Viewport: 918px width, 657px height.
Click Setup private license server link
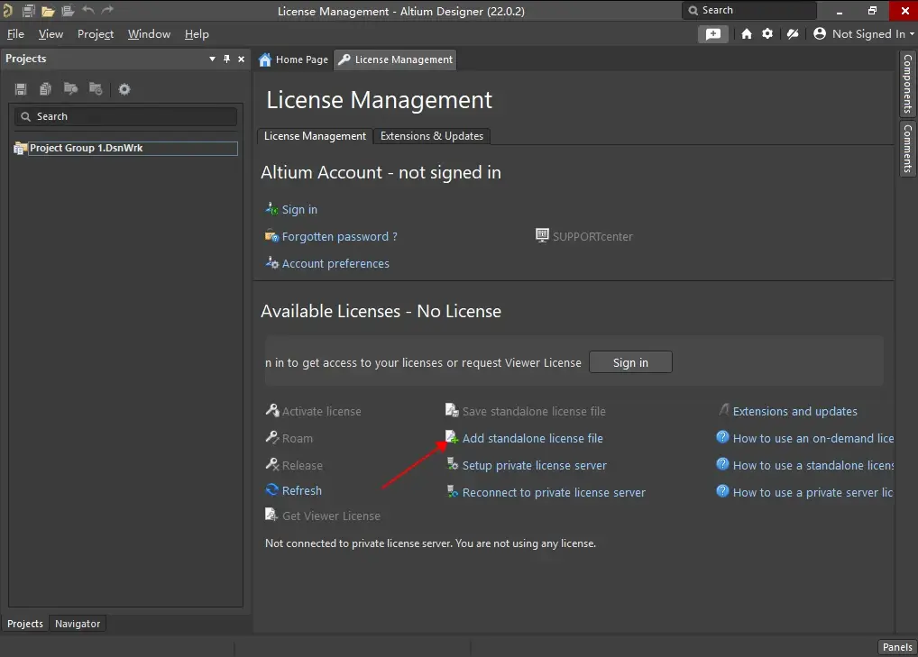pos(534,466)
